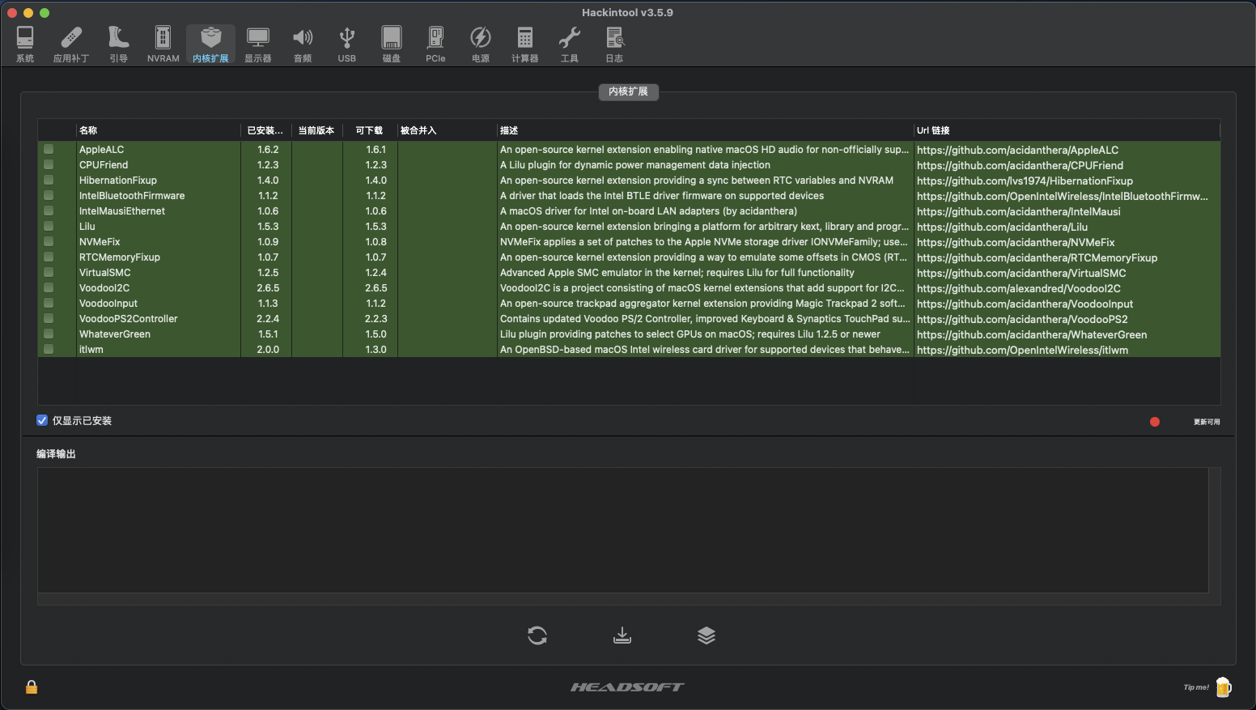Click the VirtualSMC description text
This screenshot has height=710, width=1256.
[x=677, y=272]
